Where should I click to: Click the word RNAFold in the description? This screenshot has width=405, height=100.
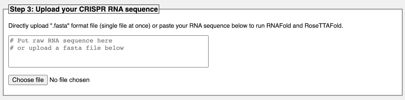(279, 26)
